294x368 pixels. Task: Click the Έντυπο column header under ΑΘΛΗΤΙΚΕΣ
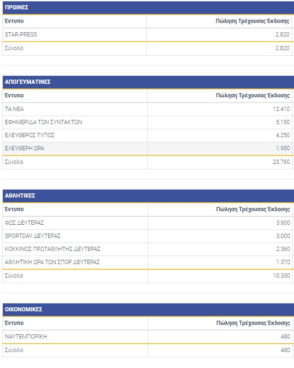(14, 209)
